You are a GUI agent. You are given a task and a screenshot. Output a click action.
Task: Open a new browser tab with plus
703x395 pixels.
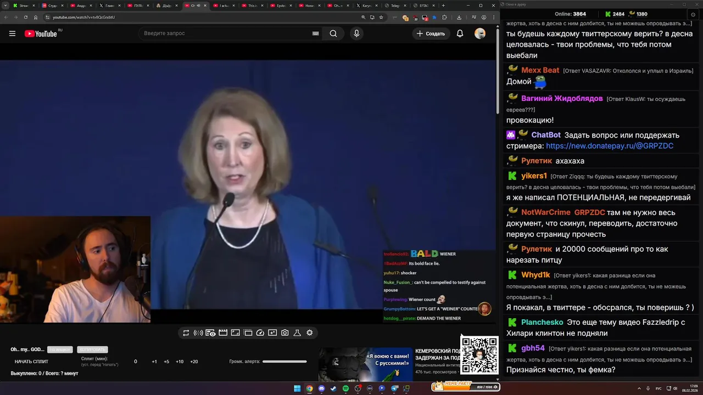point(443,5)
